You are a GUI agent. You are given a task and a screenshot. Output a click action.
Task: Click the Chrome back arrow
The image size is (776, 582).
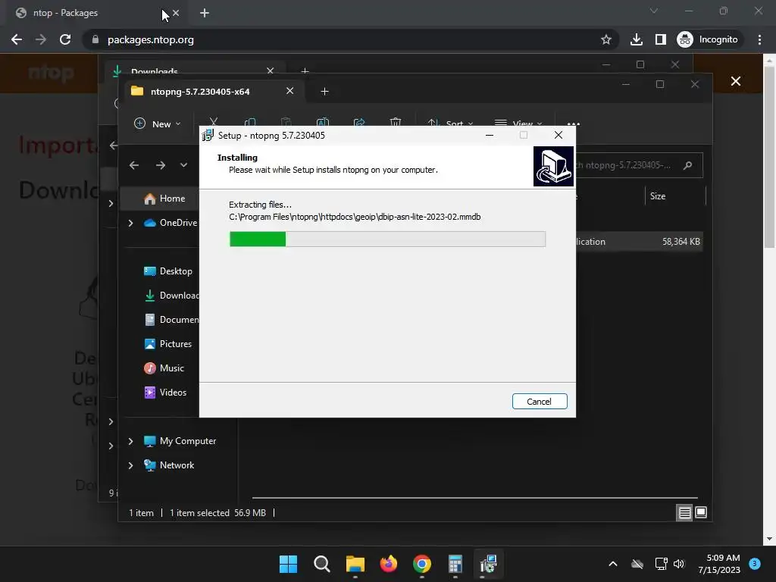(17, 39)
